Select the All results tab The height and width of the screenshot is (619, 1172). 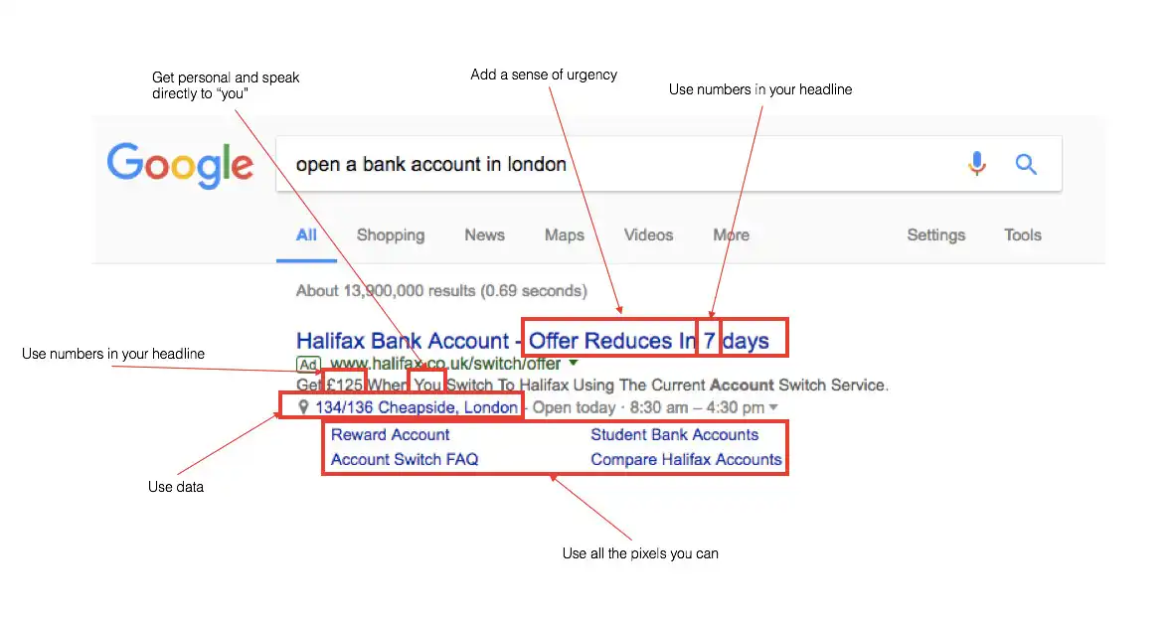pyautogui.click(x=306, y=234)
